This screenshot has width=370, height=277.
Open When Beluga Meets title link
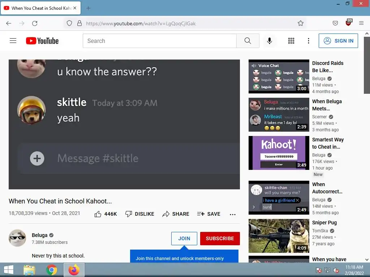[x=327, y=105]
